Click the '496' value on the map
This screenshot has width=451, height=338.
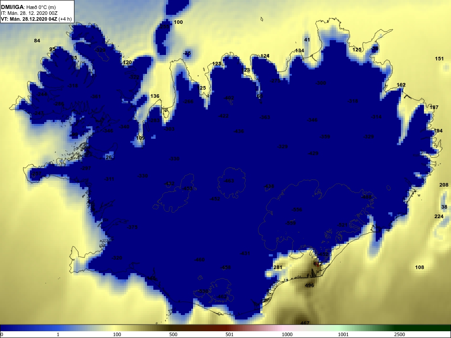pyautogui.click(x=309, y=285)
